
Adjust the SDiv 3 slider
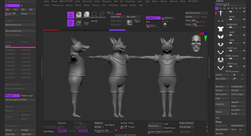[x=114, y=13]
